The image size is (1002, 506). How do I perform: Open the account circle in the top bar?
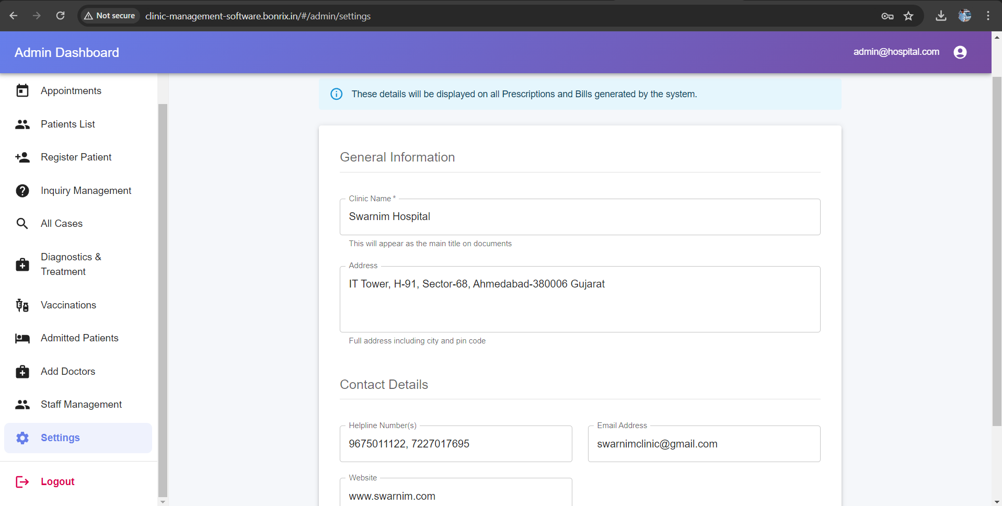tap(960, 52)
